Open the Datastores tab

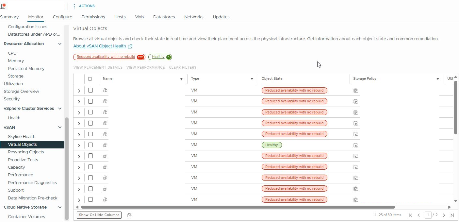[x=164, y=17]
